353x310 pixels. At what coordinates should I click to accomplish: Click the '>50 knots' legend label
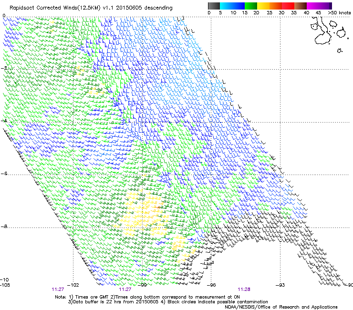[x=339, y=12]
